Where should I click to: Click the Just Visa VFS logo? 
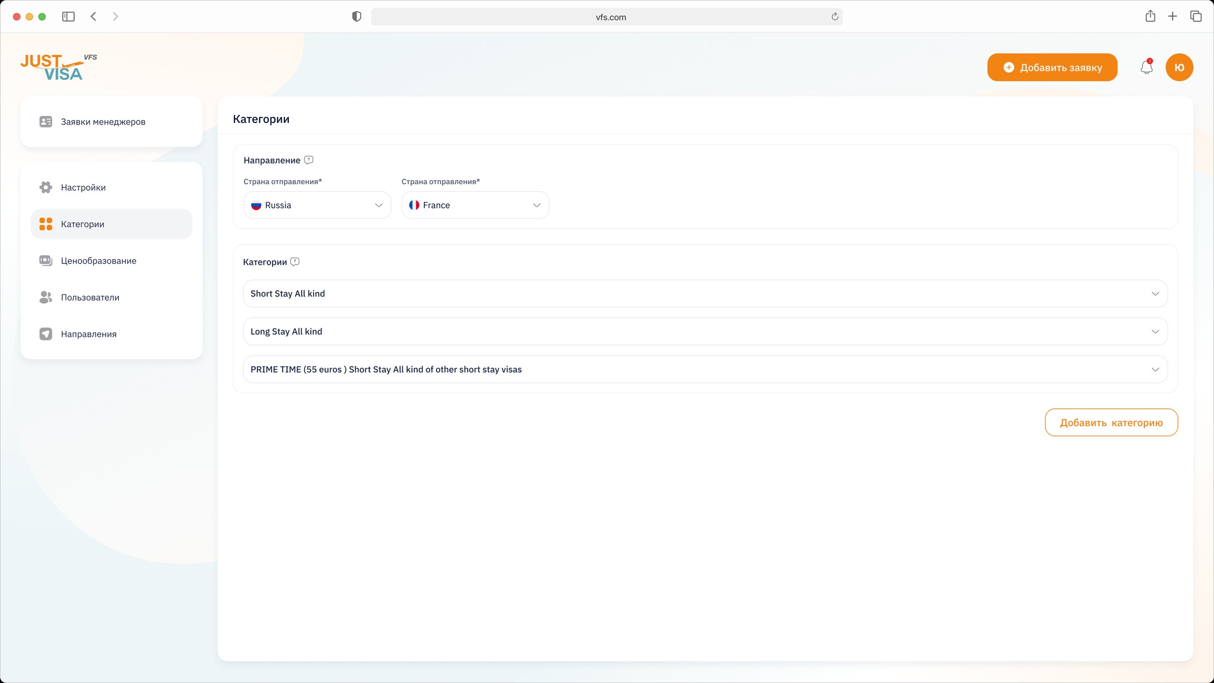coord(59,67)
